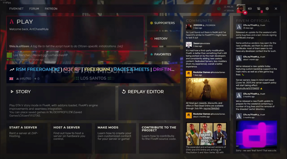
Task: Open the FAVORITES server list
Action: [164, 54]
